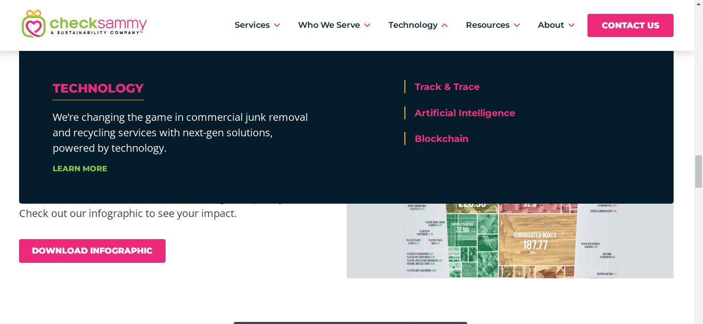This screenshot has width=703, height=324.
Task: Click the page scrollbar thumb
Action: coord(698,171)
